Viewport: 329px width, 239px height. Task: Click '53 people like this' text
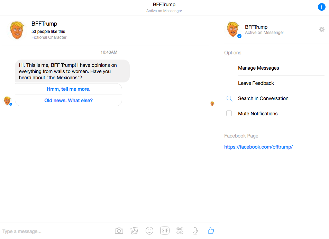pos(48,31)
